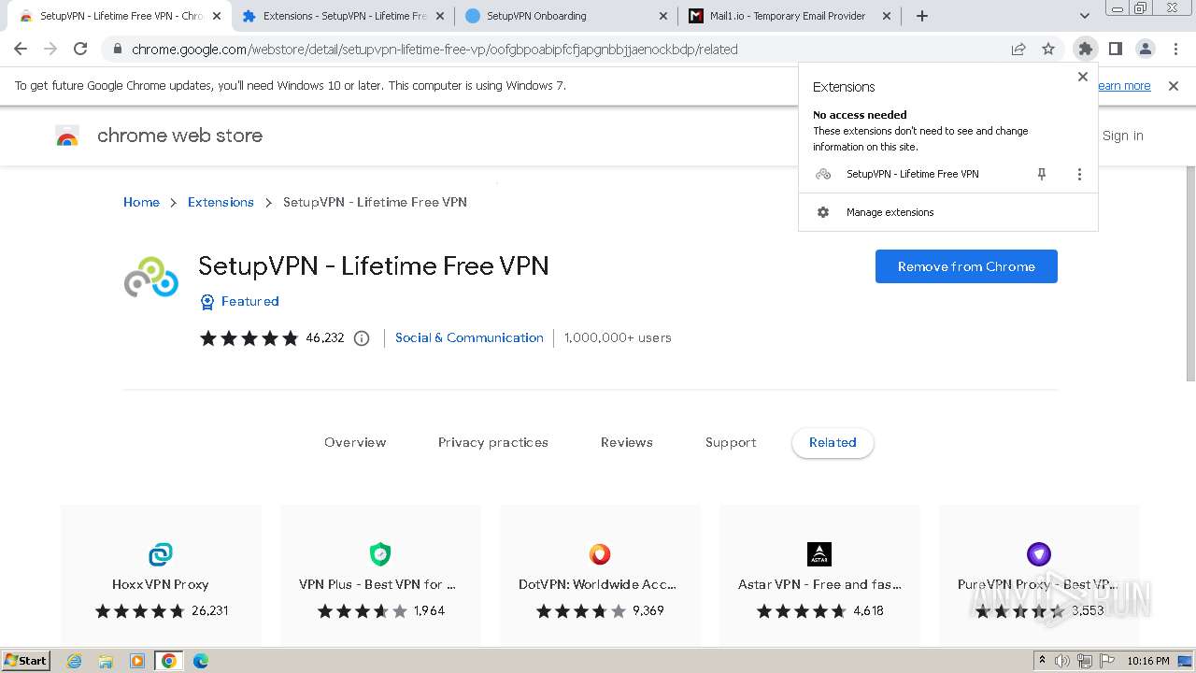The image size is (1196, 673).
Task: Toggle Chrome side panel icon
Action: [x=1115, y=49]
